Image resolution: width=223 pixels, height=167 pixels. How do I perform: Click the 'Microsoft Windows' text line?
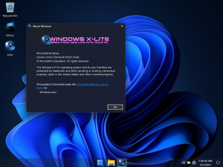48,53
